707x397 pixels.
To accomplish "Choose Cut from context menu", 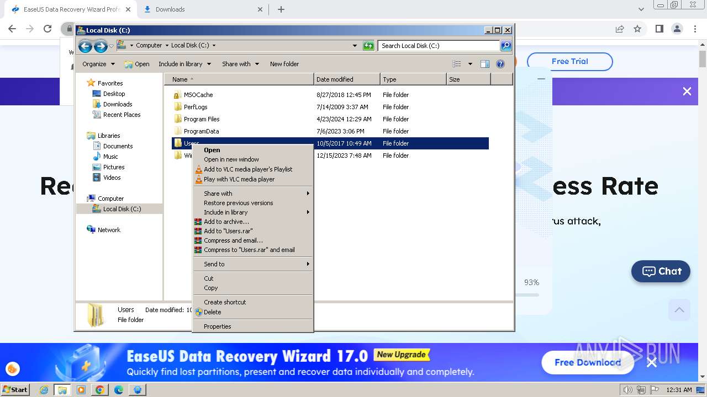I will point(253,278).
